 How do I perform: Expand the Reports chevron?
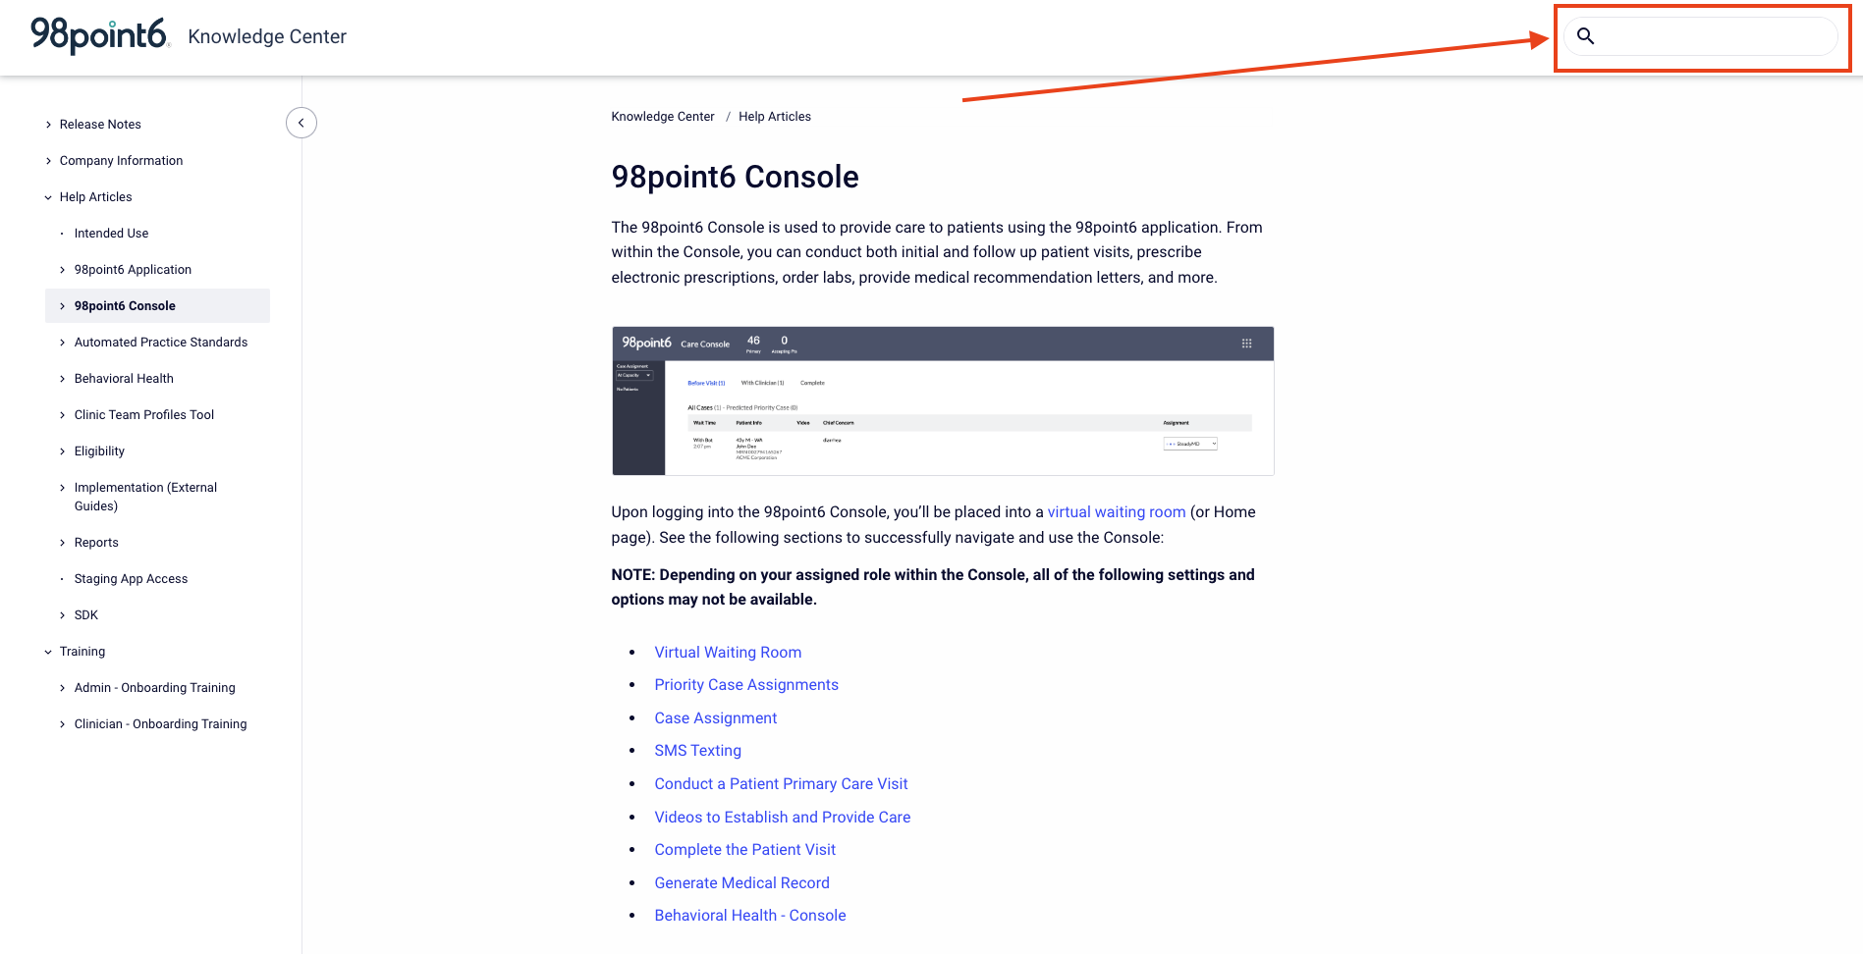pos(63,543)
